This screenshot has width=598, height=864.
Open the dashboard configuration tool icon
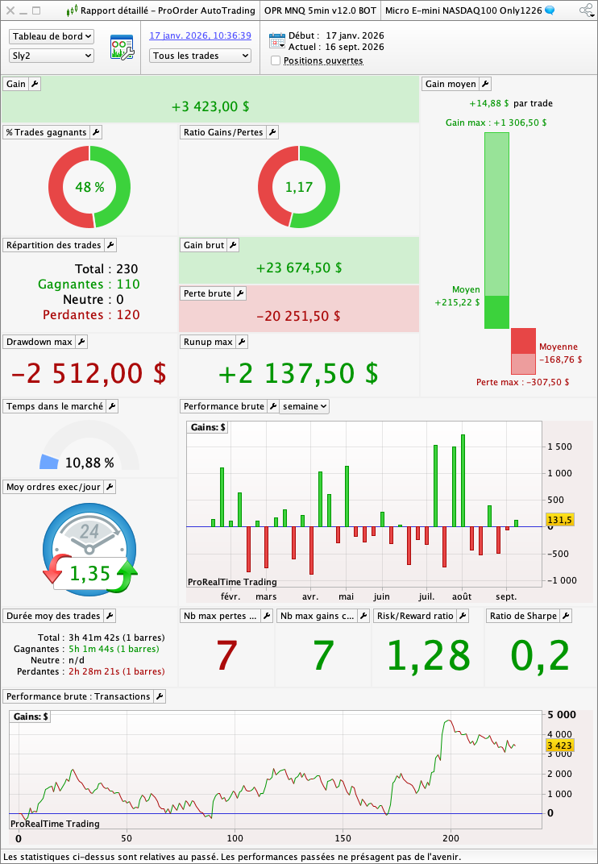pyautogui.click(x=122, y=47)
